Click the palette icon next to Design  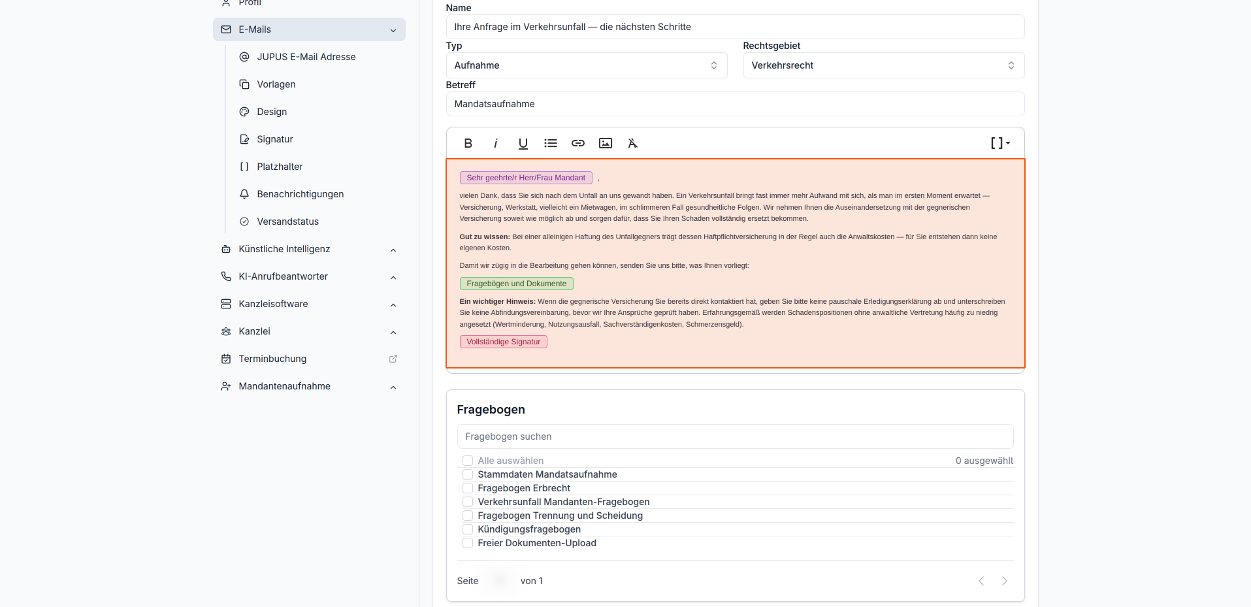coord(244,112)
